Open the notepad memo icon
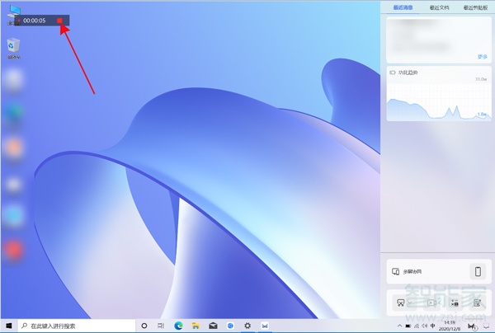Viewport: 495px width, 333px height. (478, 303)
